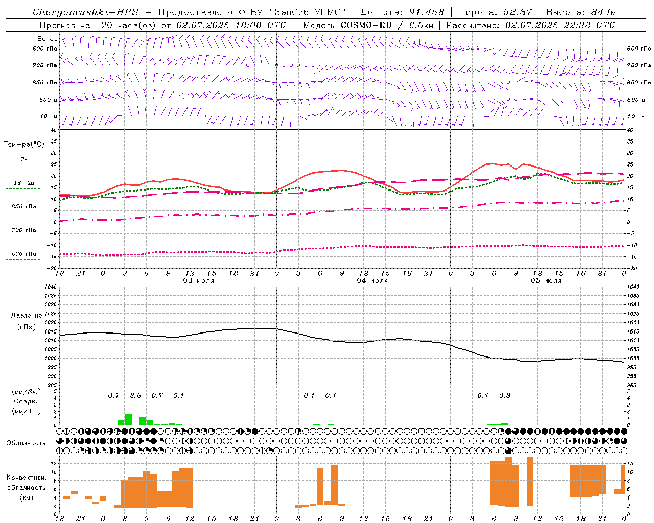This screenshot has height=523, width=654.
Task: Click the solid red 2м temperature curve
Action: point(342,171)
